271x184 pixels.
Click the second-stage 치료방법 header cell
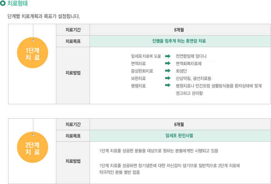pos(73,162)
